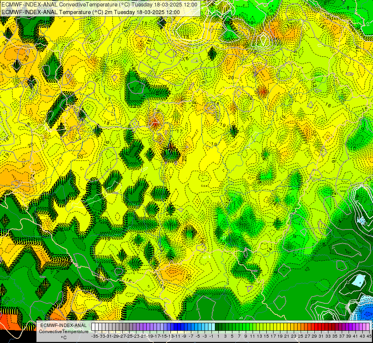Click the '-1' value on the legend scale
The height and width of the screenshot is (343, 373).
tap(211, 336)
